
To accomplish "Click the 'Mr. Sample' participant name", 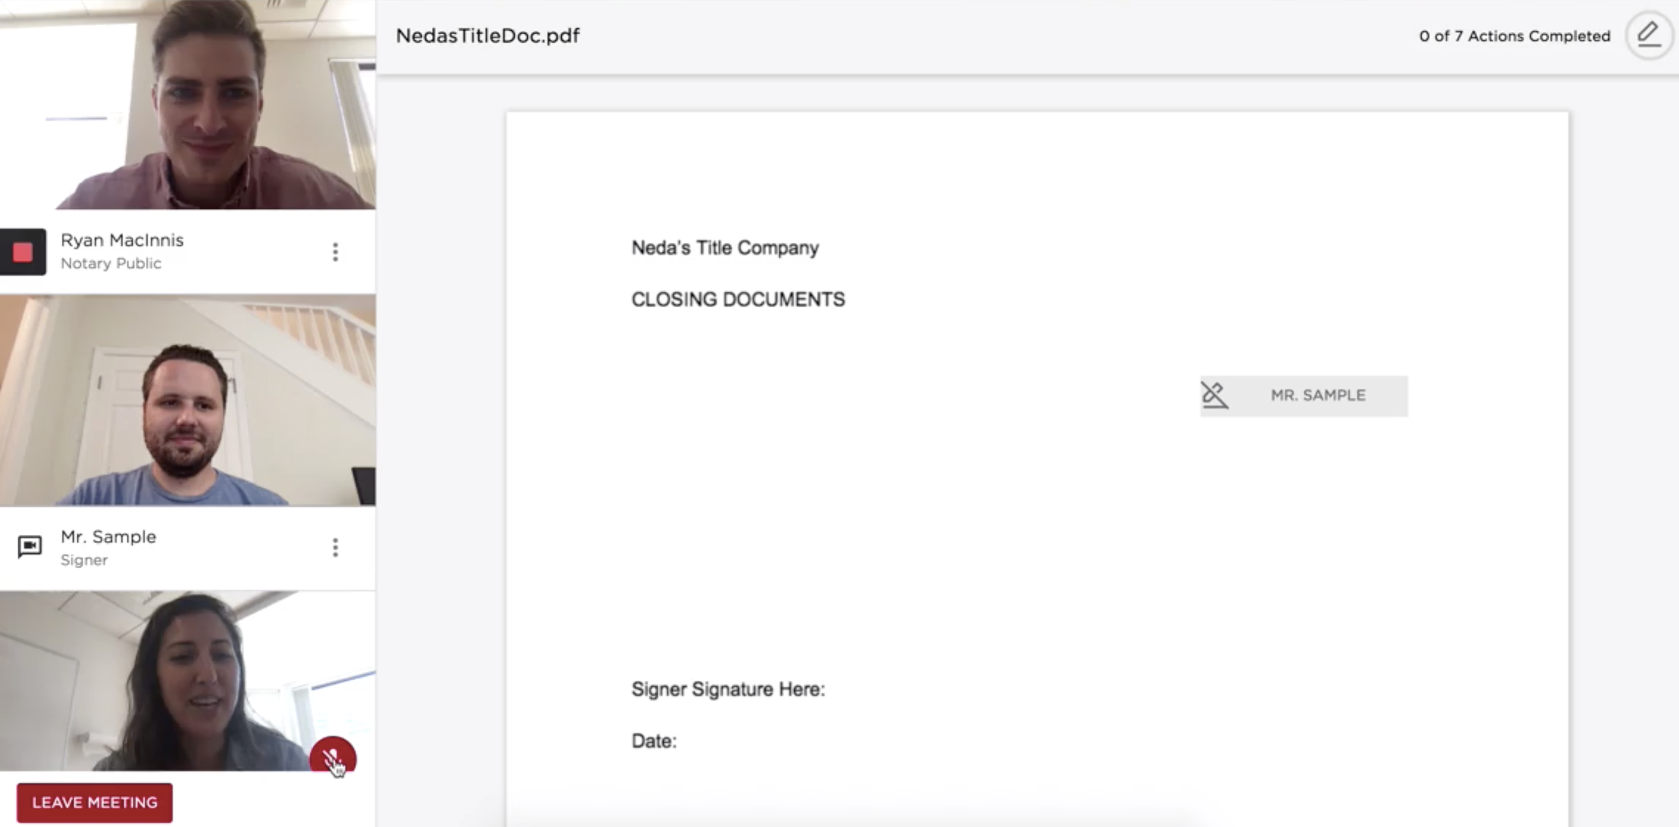I will tap(108, 536).
